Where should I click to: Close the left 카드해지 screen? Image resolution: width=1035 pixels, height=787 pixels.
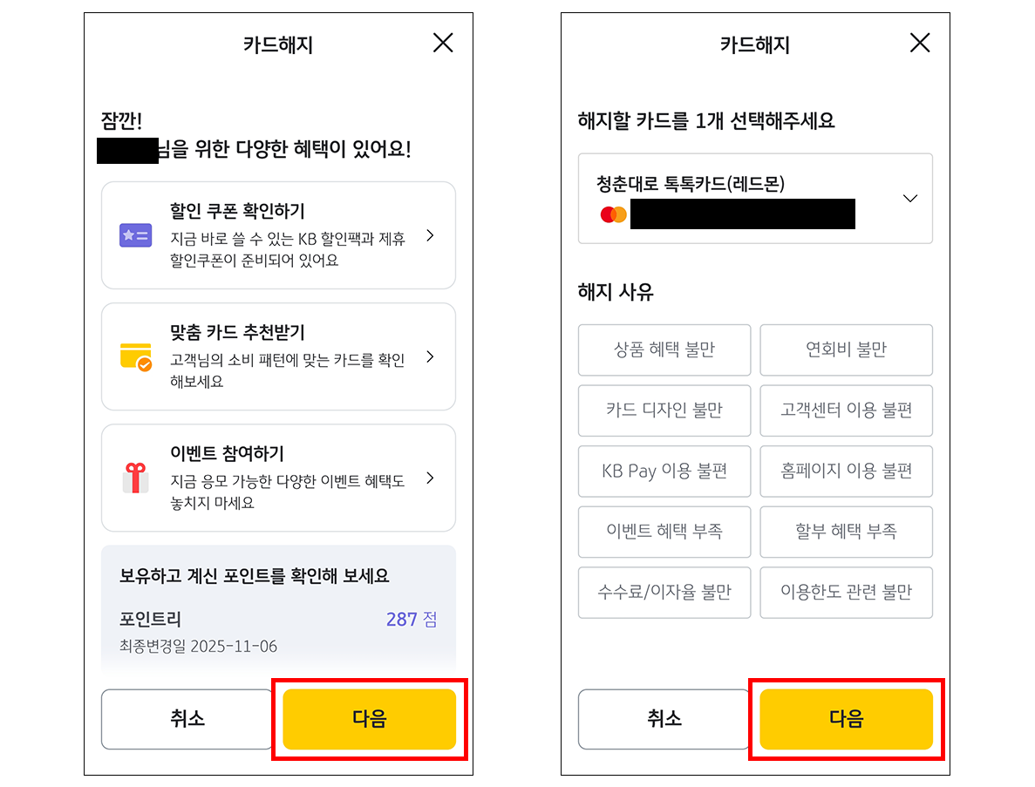pyautogui.click(x=443, y=43)
